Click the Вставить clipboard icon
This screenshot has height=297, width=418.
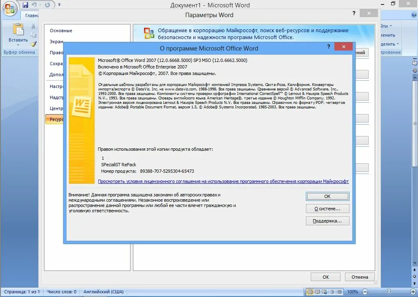18,29
